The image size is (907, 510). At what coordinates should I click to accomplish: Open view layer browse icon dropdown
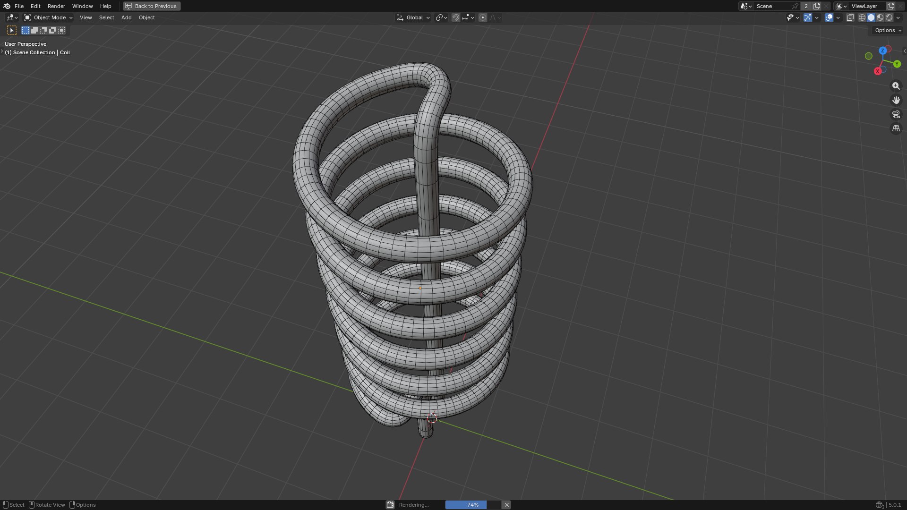pyautogui.click(x=841, y=6)
